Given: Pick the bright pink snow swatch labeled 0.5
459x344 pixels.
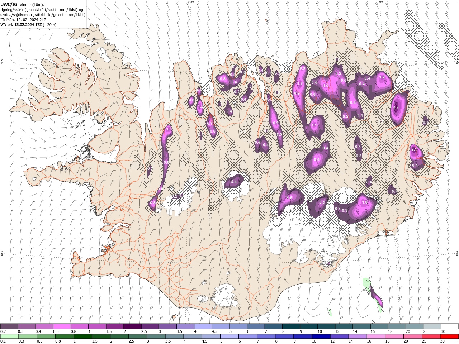Looking at the screenshot, I should click(x=62, y=326).
